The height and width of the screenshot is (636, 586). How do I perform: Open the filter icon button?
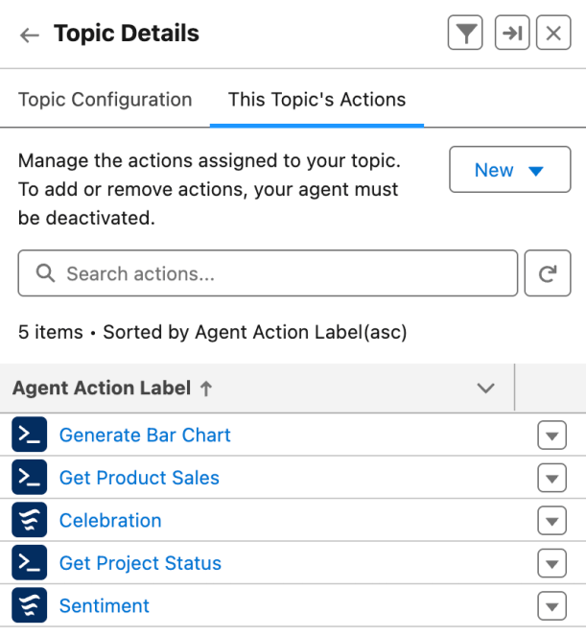tap(465, 34)
